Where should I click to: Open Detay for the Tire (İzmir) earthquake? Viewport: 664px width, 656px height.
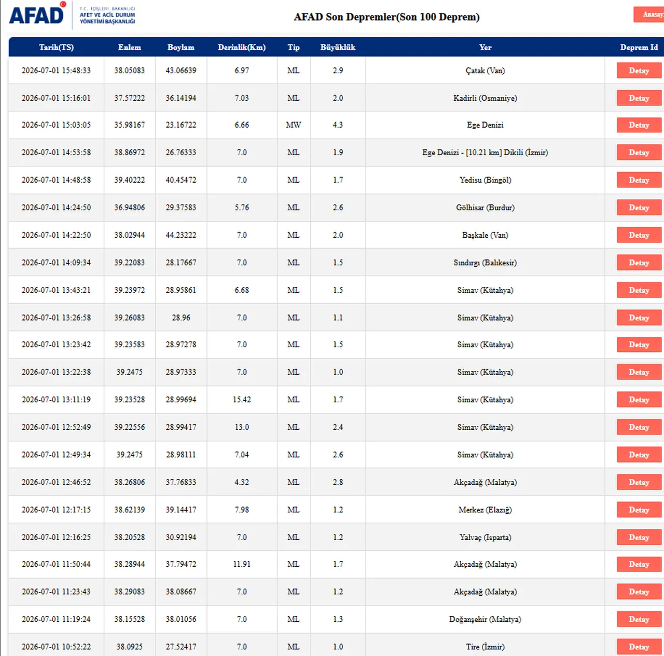pyautogui.click(x=639, y=647)
